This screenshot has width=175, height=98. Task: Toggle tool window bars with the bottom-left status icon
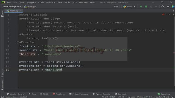(x=2, y=97)
